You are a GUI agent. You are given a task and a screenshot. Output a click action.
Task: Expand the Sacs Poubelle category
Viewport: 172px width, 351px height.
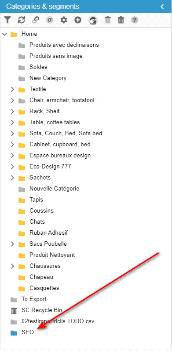[x=12, y=244]
